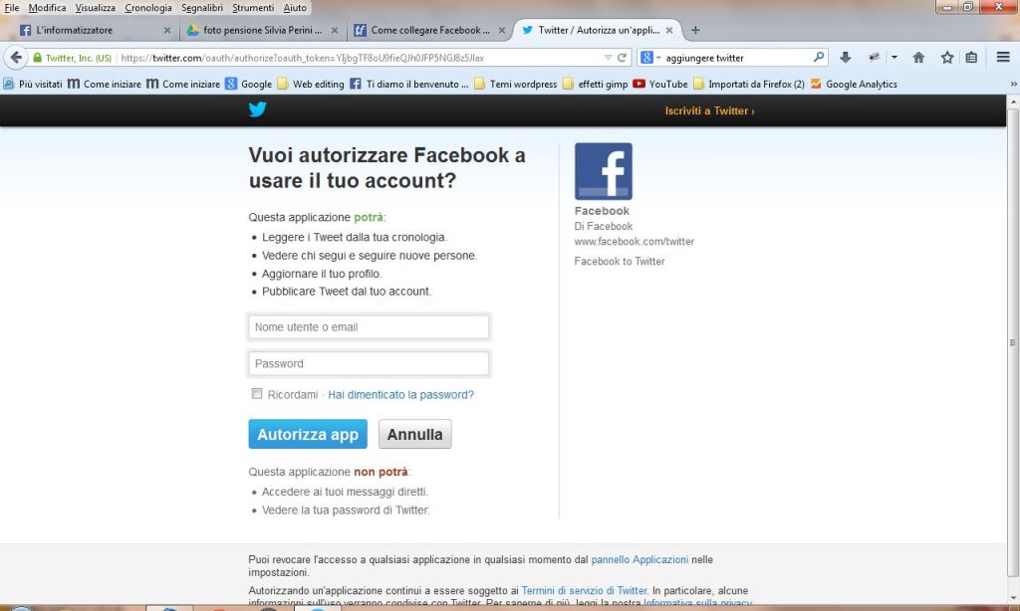Image resolution: width=1020 pixels, height=611 pixels.
Task: Click the page vertical scrollbar thumb
Action: (1012, 342)
